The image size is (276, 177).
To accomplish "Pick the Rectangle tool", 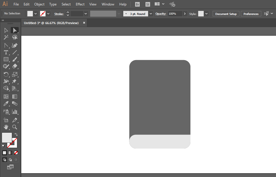I will pyautogui.click(x=6, y=59).
